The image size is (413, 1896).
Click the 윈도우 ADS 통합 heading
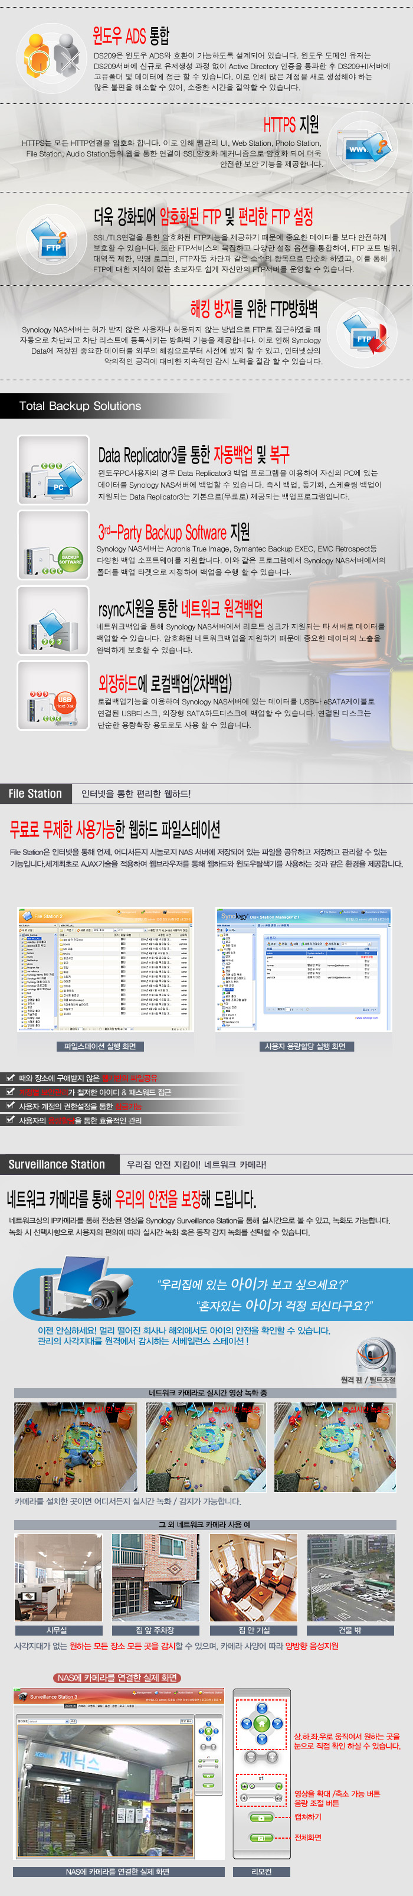132,35
